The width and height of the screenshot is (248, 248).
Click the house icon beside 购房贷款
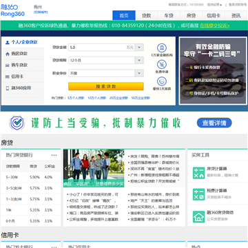click(x=8, y=54)
